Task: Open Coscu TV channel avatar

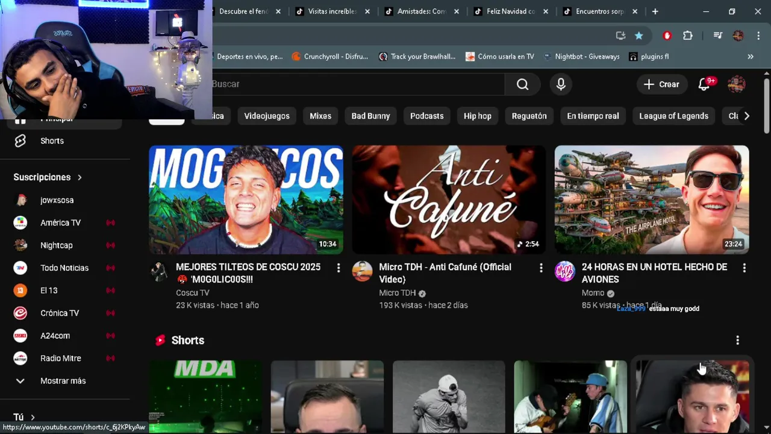Action: 159,272
